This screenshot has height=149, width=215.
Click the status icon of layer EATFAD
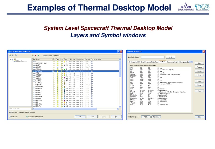pyautogui.click(x=34, y=81)
